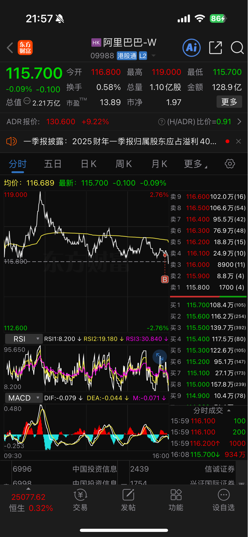Open the 交易 trade icon
The width and height of the screenshot is (248, 537).
pos(80,500)
